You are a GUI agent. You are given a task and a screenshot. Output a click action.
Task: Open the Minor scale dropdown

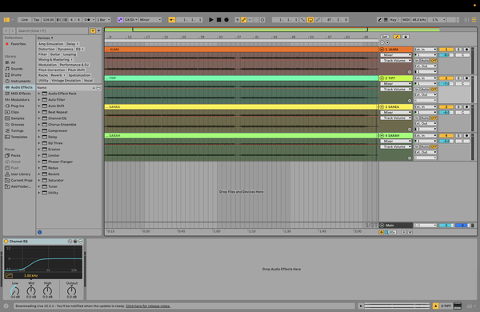point(150,19)
